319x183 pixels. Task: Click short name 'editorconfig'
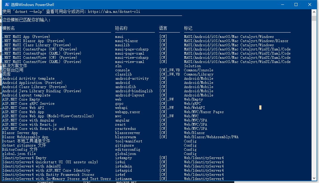[x=127, y=149]
